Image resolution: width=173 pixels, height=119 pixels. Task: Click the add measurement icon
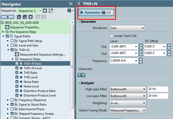coord(25,17)
